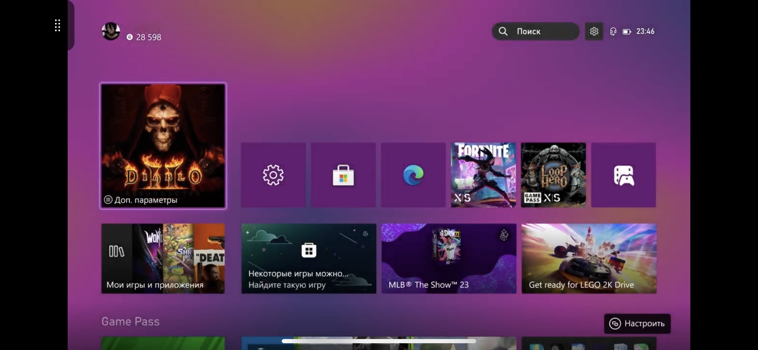Click the 28 598 gamerscore value

point(148,37)
